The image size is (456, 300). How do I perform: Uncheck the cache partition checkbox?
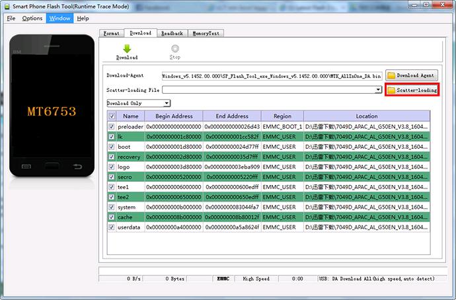112,217
